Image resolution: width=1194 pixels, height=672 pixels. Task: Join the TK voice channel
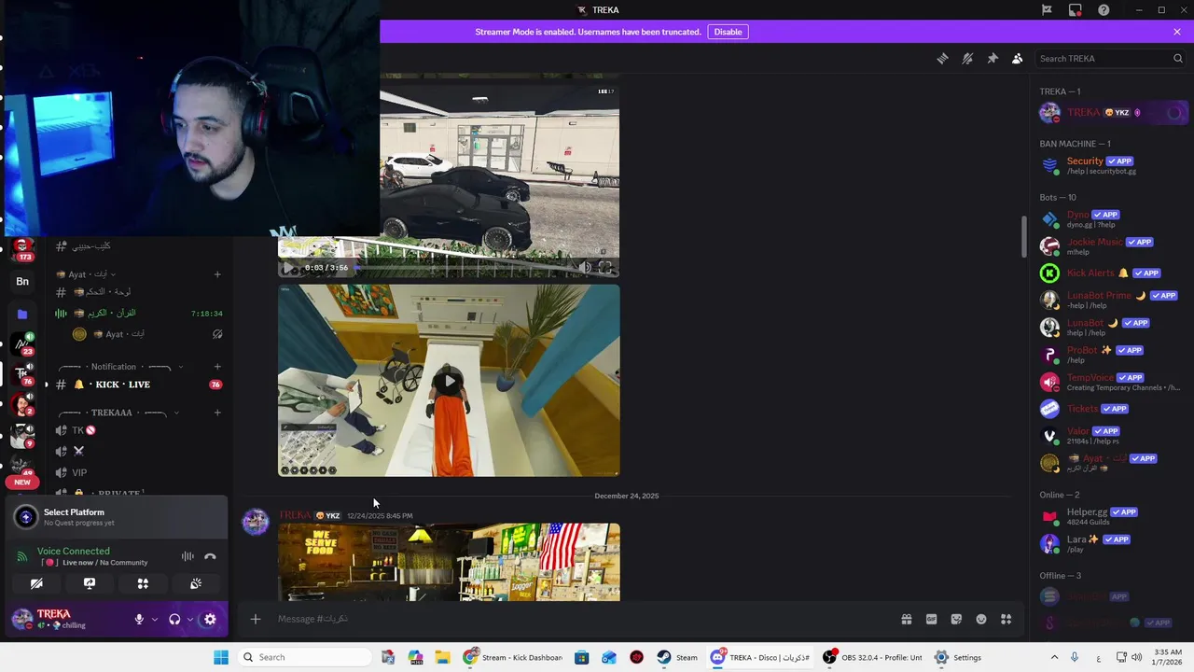[137, 430]
